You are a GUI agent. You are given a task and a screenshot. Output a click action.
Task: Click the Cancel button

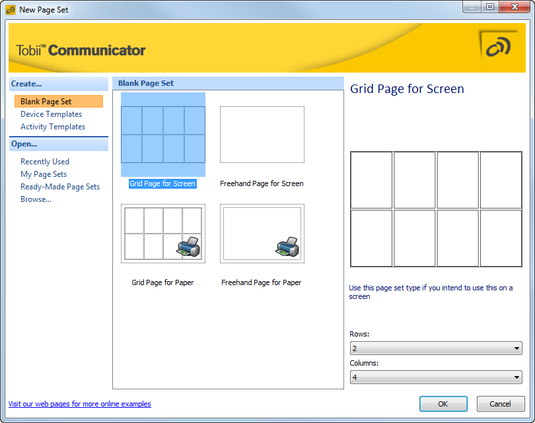pyautogui.click(x=501, y=404)
